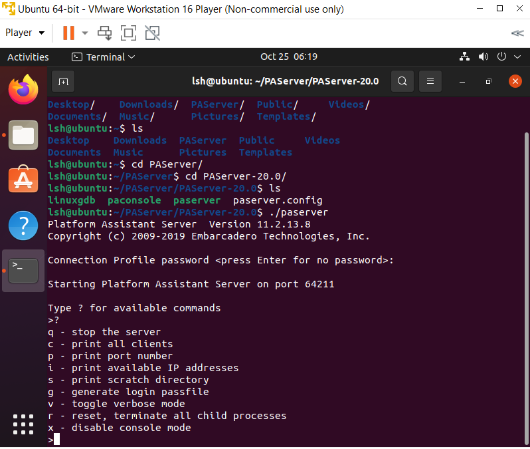This screenshot has height=449, width=530.
Task: Click the 'linuxgdb' file name
Action: point(72,200)
